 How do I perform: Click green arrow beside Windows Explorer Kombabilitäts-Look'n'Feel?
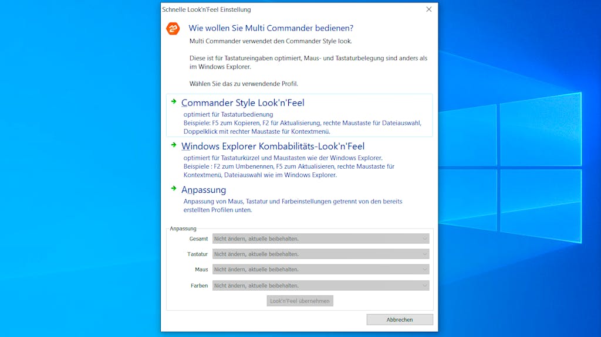(174, 145)
